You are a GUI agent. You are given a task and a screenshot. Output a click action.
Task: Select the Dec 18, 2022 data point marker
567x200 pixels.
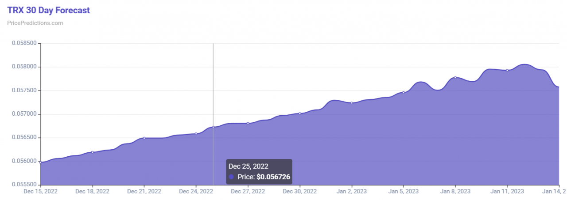[92, 152]
